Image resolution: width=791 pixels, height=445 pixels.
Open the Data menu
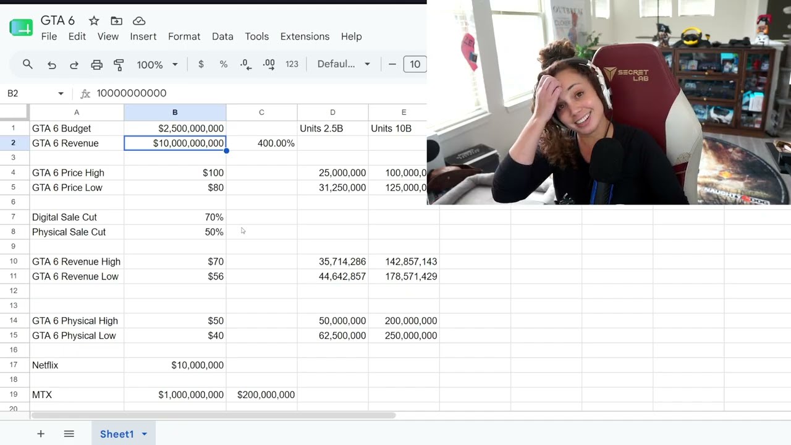pos(222,36)
